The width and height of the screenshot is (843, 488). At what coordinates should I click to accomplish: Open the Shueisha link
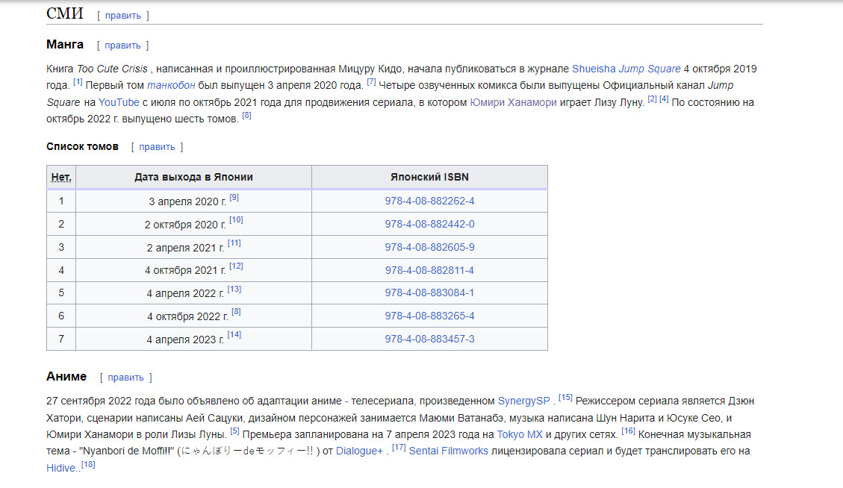pos(594,69)
